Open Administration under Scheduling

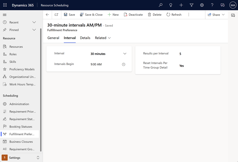(x=19, y=104)
